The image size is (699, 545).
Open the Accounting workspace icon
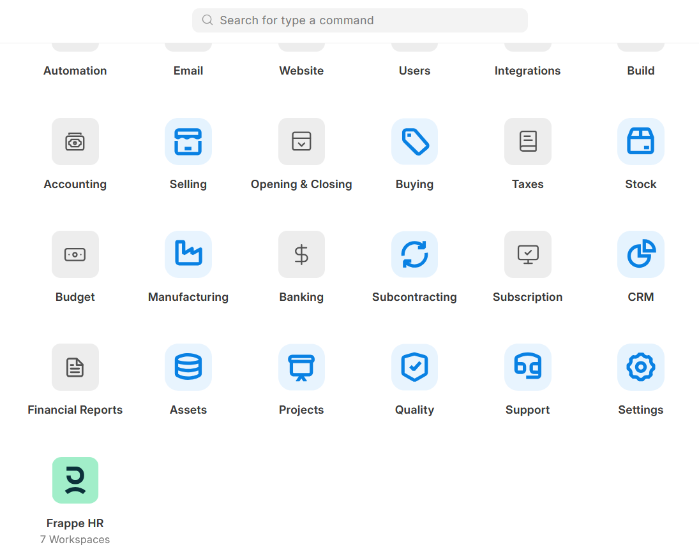75,142
